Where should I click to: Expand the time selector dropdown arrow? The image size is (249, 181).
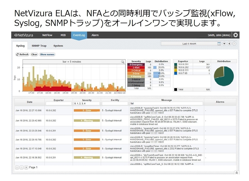(224, 43)
